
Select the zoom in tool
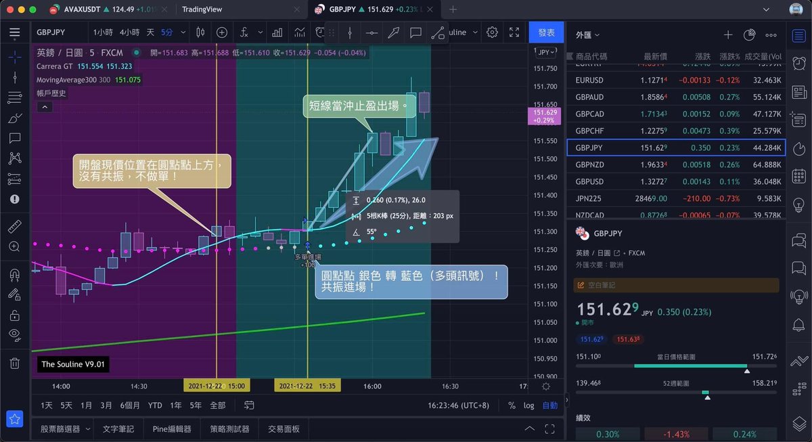[15, 247]
